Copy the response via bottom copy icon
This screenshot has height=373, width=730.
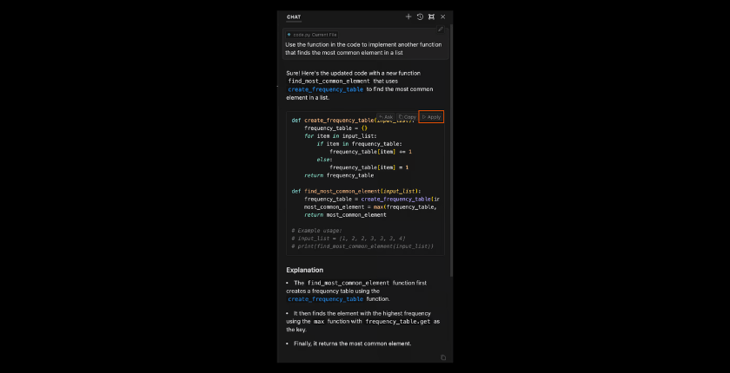[x=443, y=357]
